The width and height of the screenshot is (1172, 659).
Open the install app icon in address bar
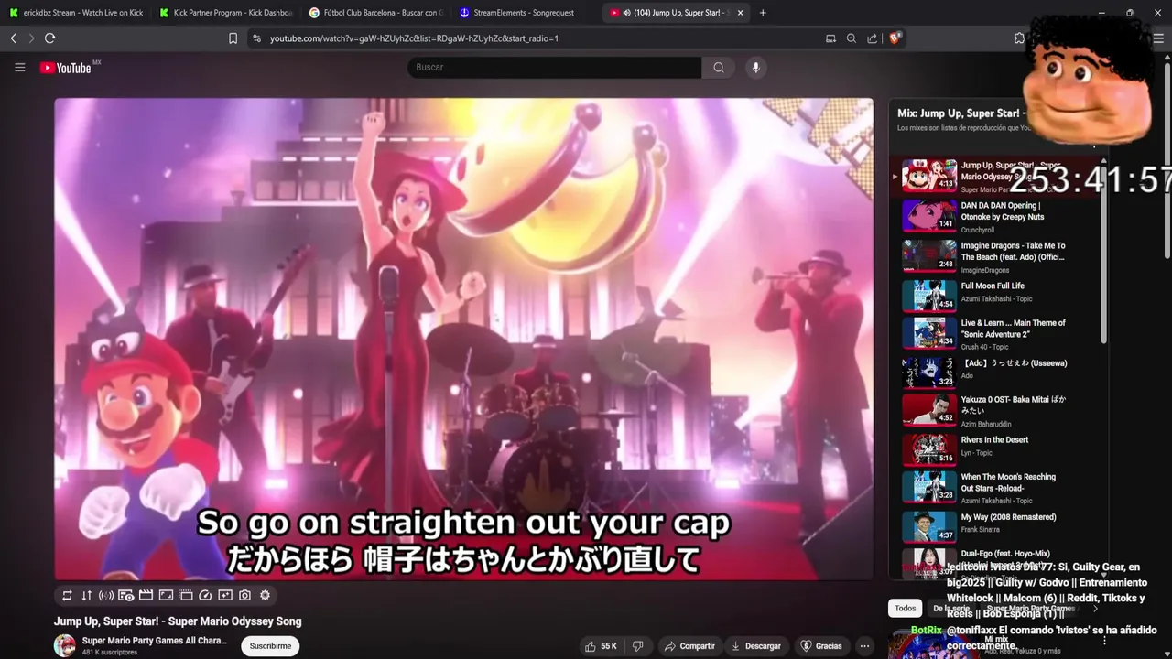click(830, 38)
